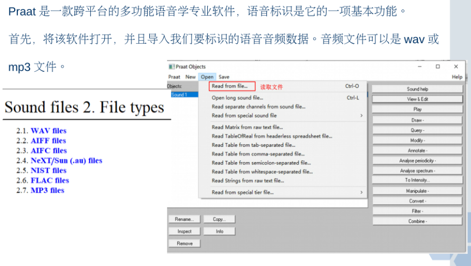Choose Read TableOfReal from headerless spreadsheet file...
This screenshot has width=471, height=266.
283,136
